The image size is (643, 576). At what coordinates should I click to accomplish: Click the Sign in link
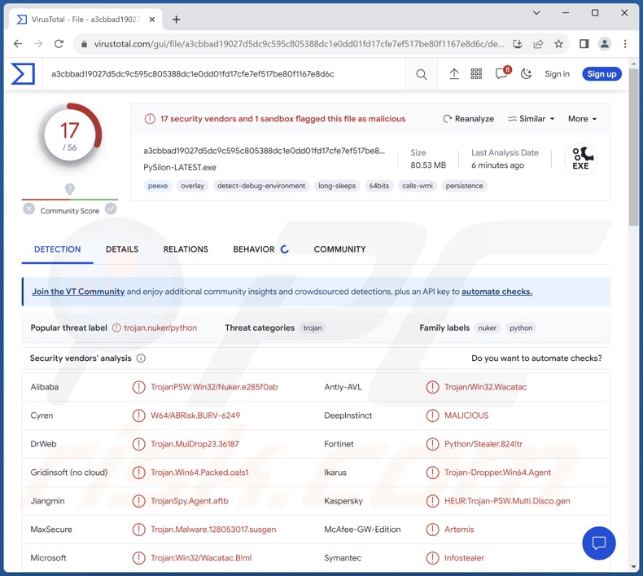click(x=557, y=74)
